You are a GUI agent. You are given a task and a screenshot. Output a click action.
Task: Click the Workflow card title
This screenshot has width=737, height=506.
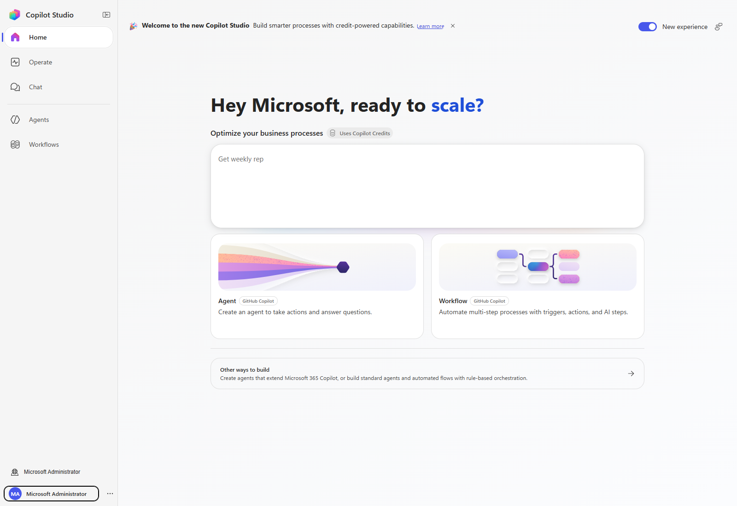453,301
